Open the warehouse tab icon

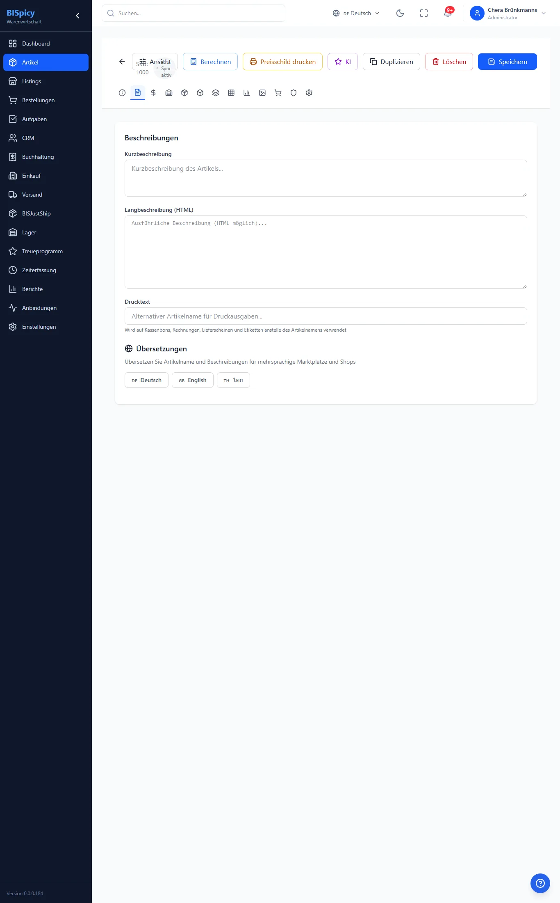coord(169,93)
